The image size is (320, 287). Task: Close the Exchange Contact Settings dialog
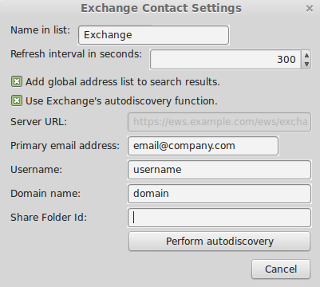click(x=310, y=9)
